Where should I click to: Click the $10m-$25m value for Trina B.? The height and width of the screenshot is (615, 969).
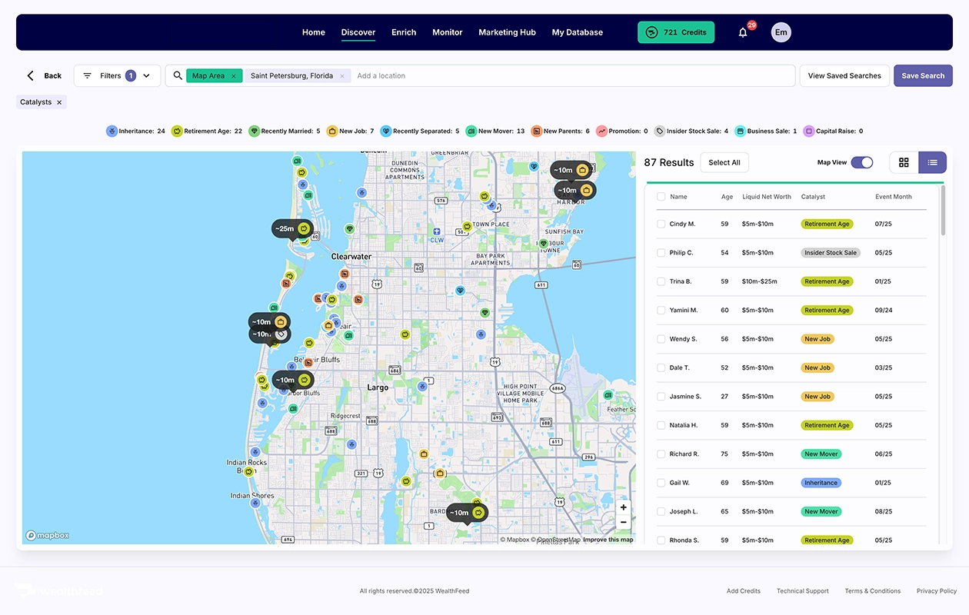coord(760,281)
